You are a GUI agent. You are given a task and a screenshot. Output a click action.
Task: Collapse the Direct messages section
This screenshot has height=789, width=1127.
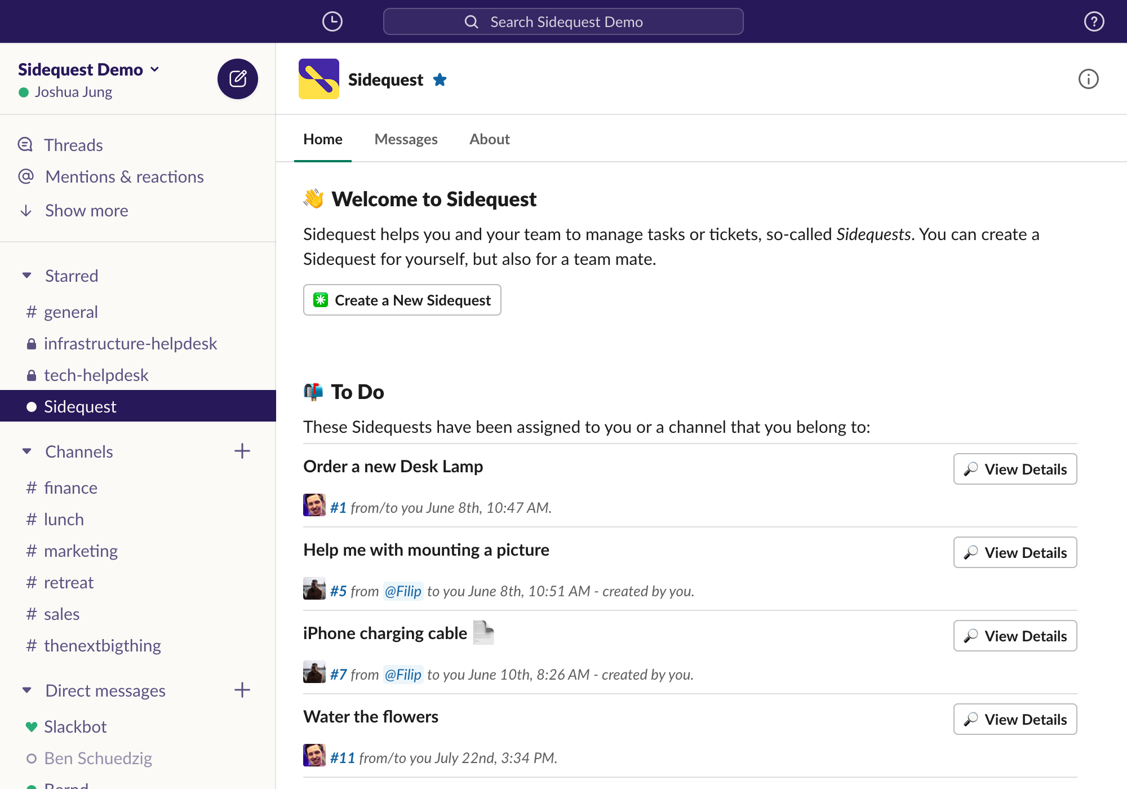[x=26, y=690]
